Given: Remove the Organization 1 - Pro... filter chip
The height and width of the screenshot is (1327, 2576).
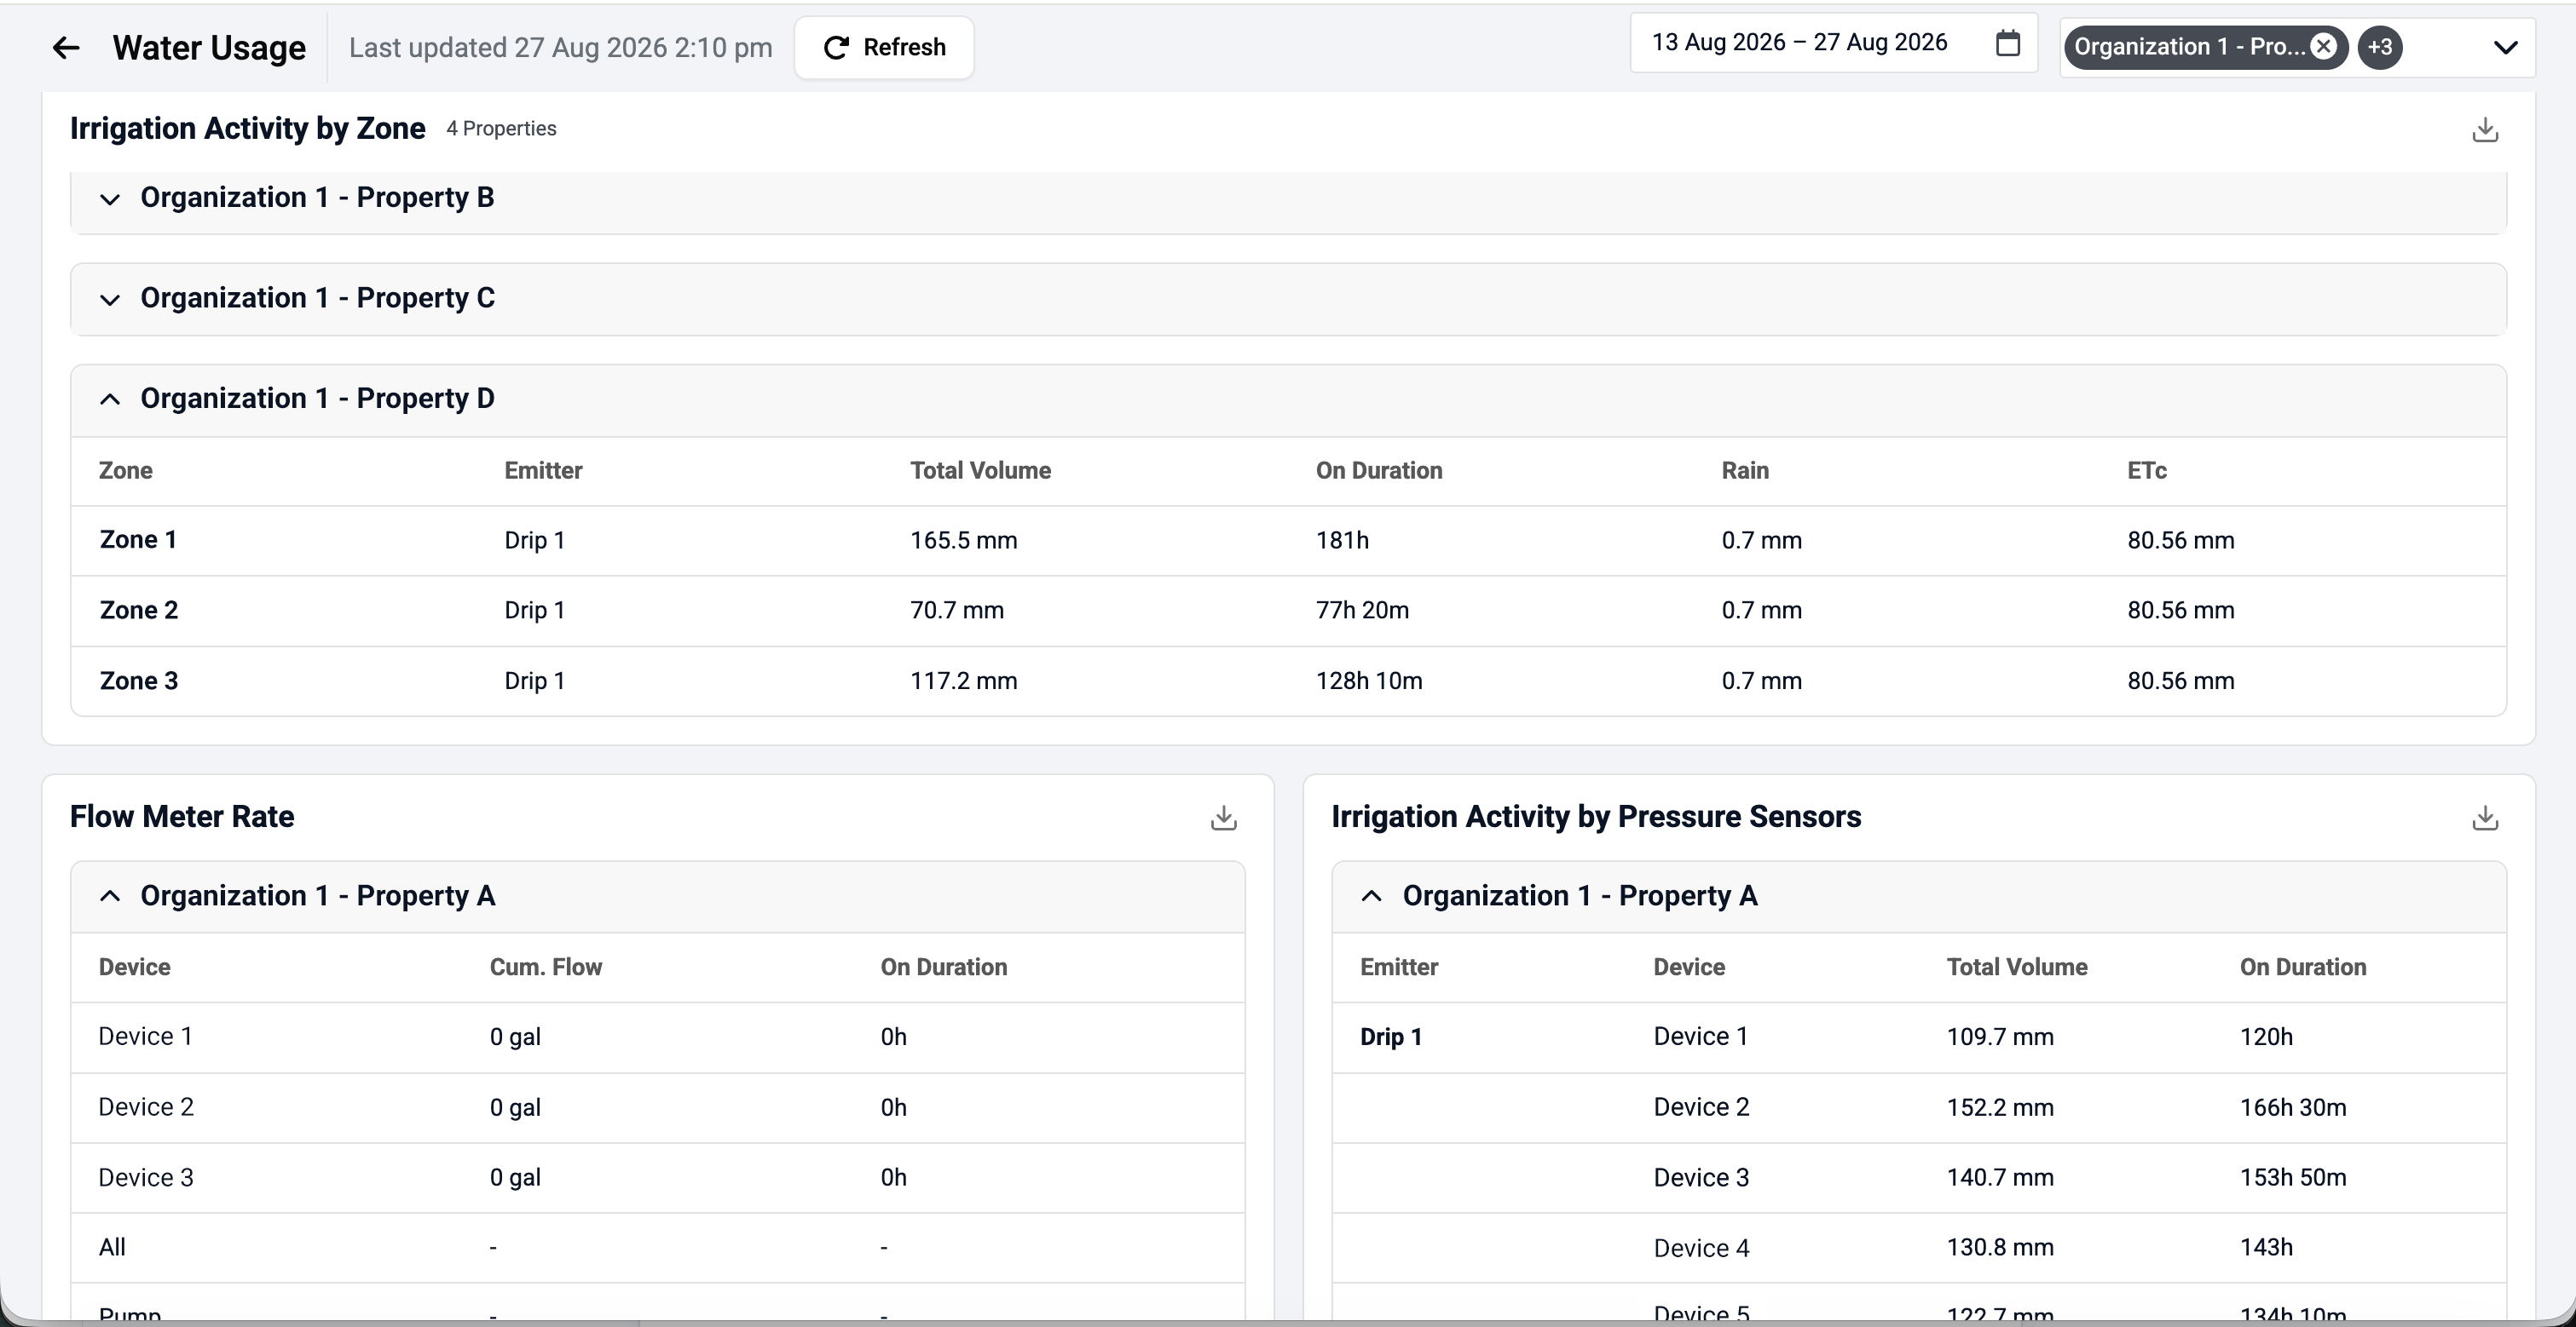Looking at the screenshot, I should [x=2324, y=47].
